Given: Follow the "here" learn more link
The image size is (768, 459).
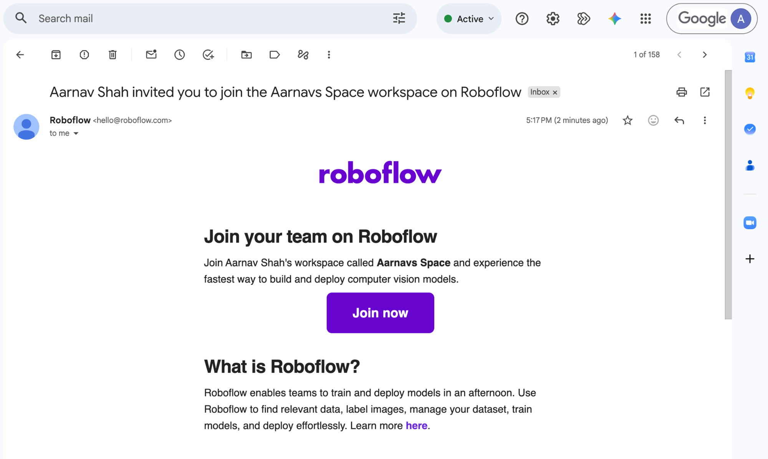Looking at the screenshot, I should [416, 426].
